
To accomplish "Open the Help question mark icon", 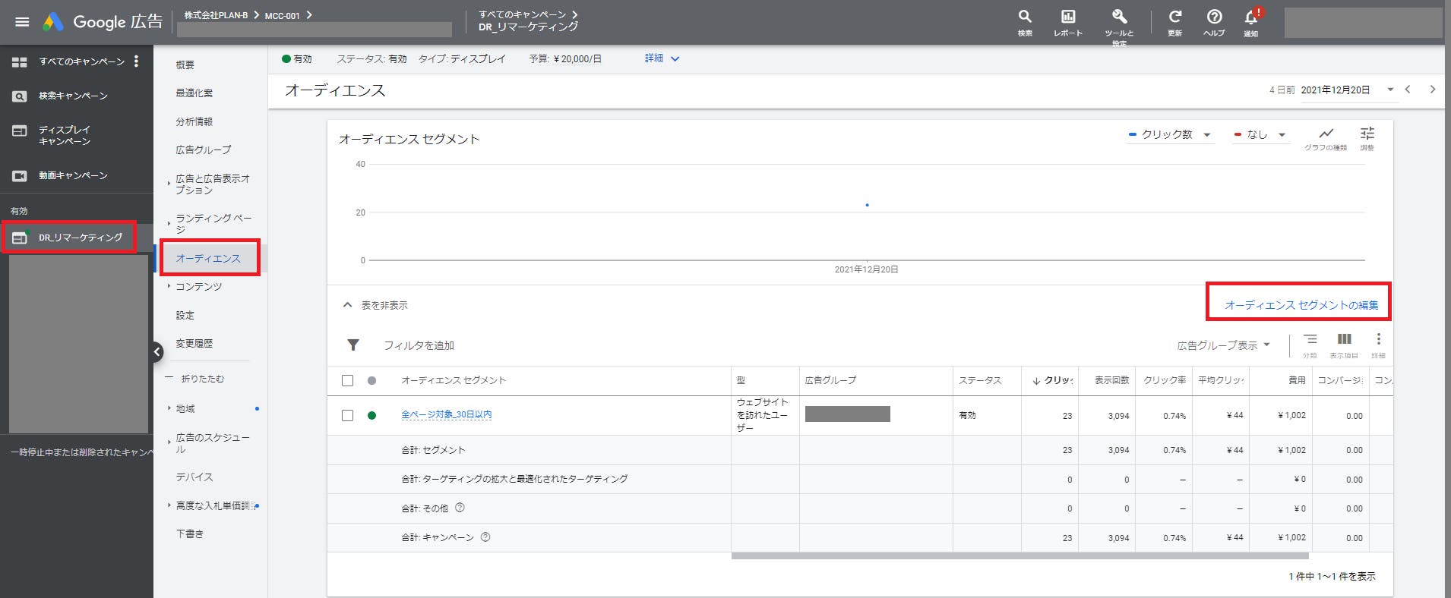I will pos(1214,17).
